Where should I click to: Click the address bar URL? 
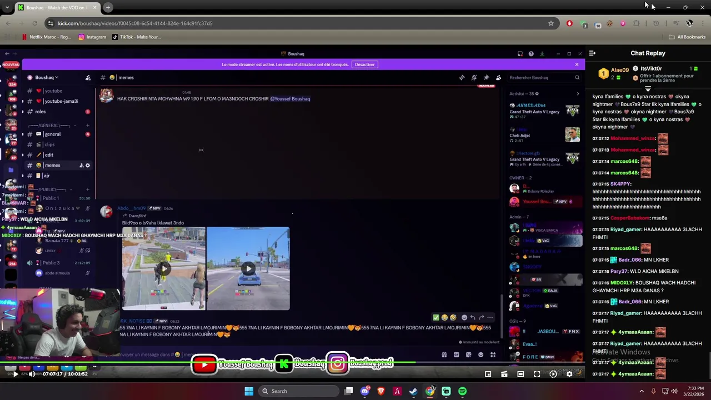(x=135, y=23)
